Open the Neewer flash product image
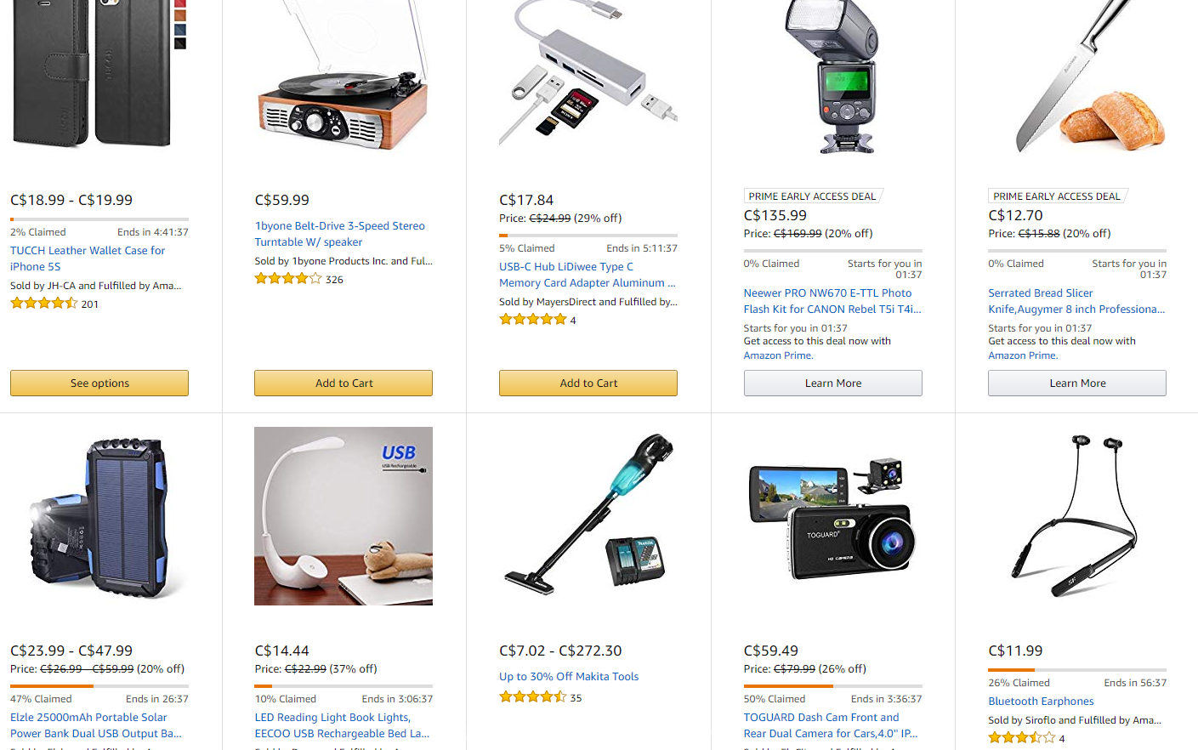 coord(832,77)
